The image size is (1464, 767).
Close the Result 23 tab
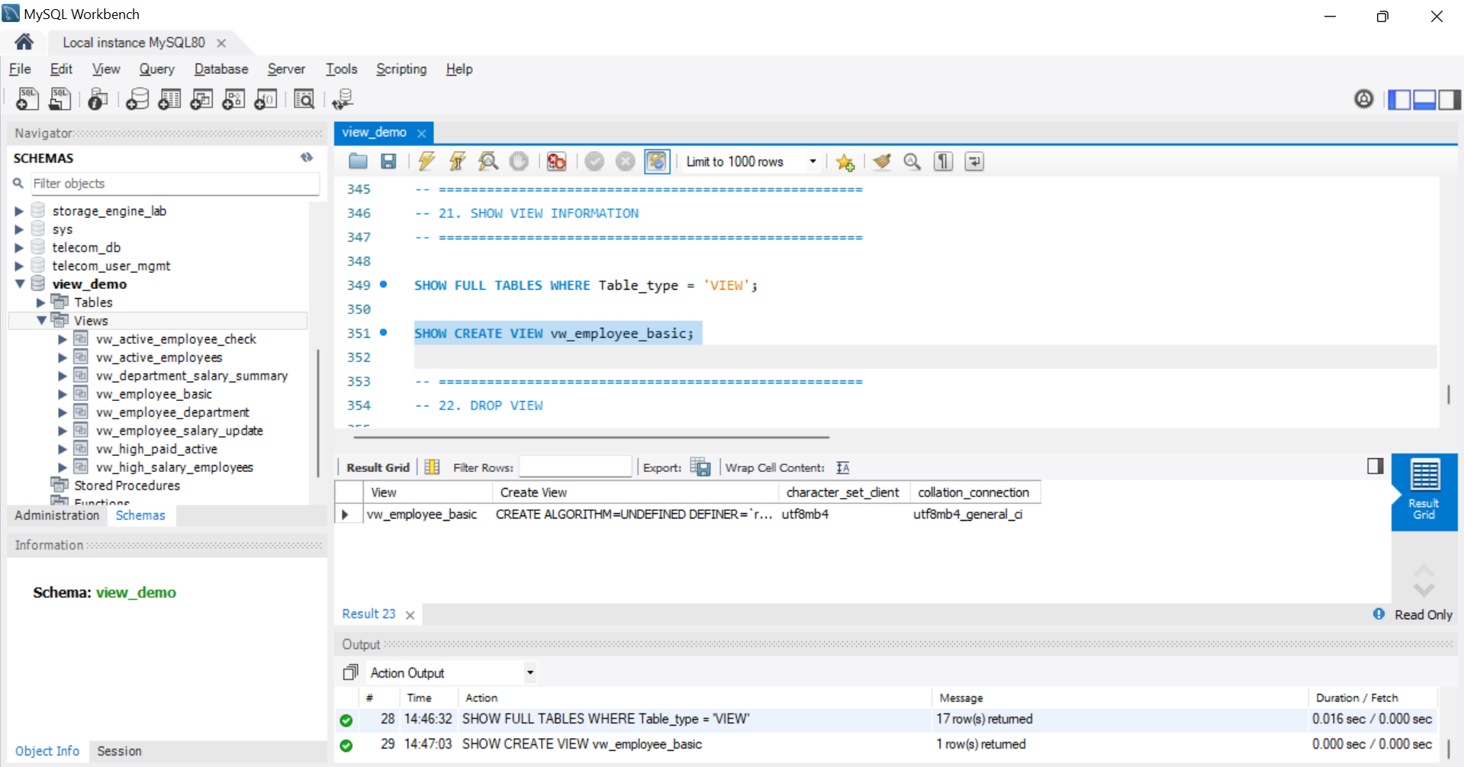coord(410,615)
